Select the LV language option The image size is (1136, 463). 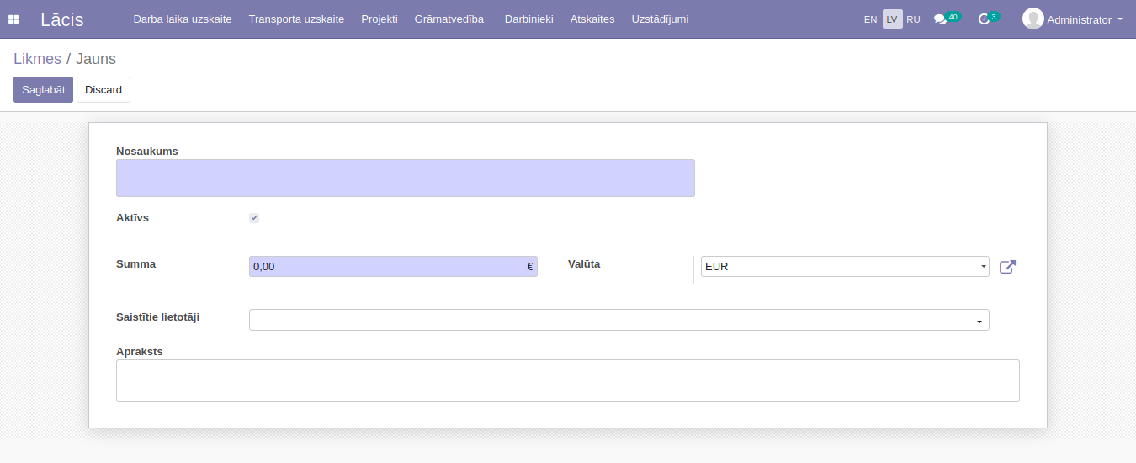(x=892, y=19)
